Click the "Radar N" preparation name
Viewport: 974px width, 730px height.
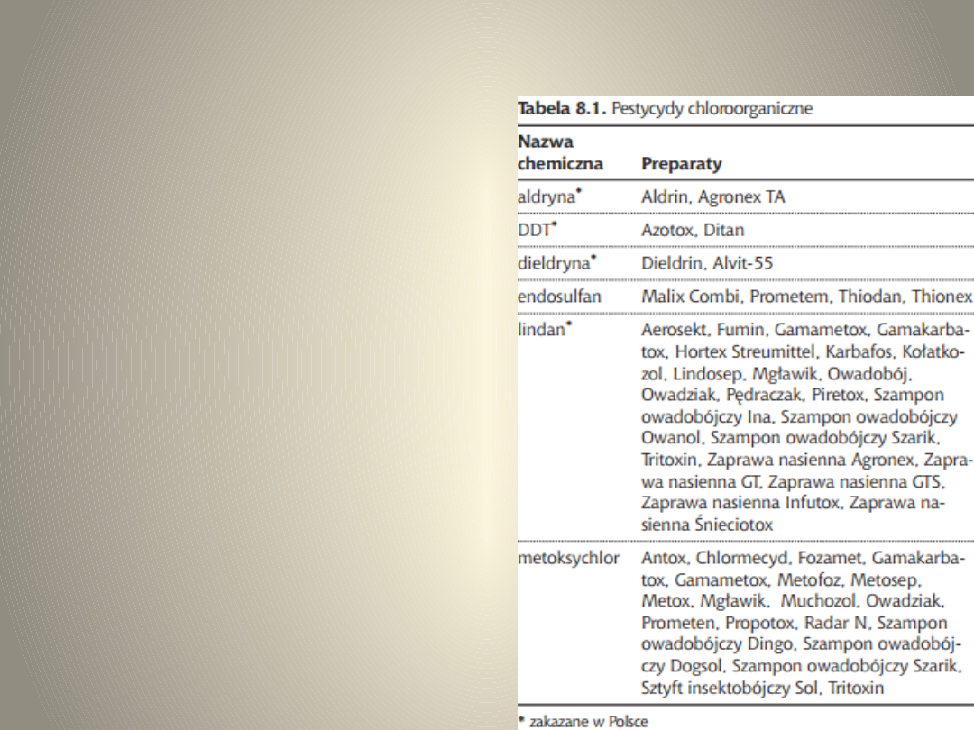pos(847,623)
